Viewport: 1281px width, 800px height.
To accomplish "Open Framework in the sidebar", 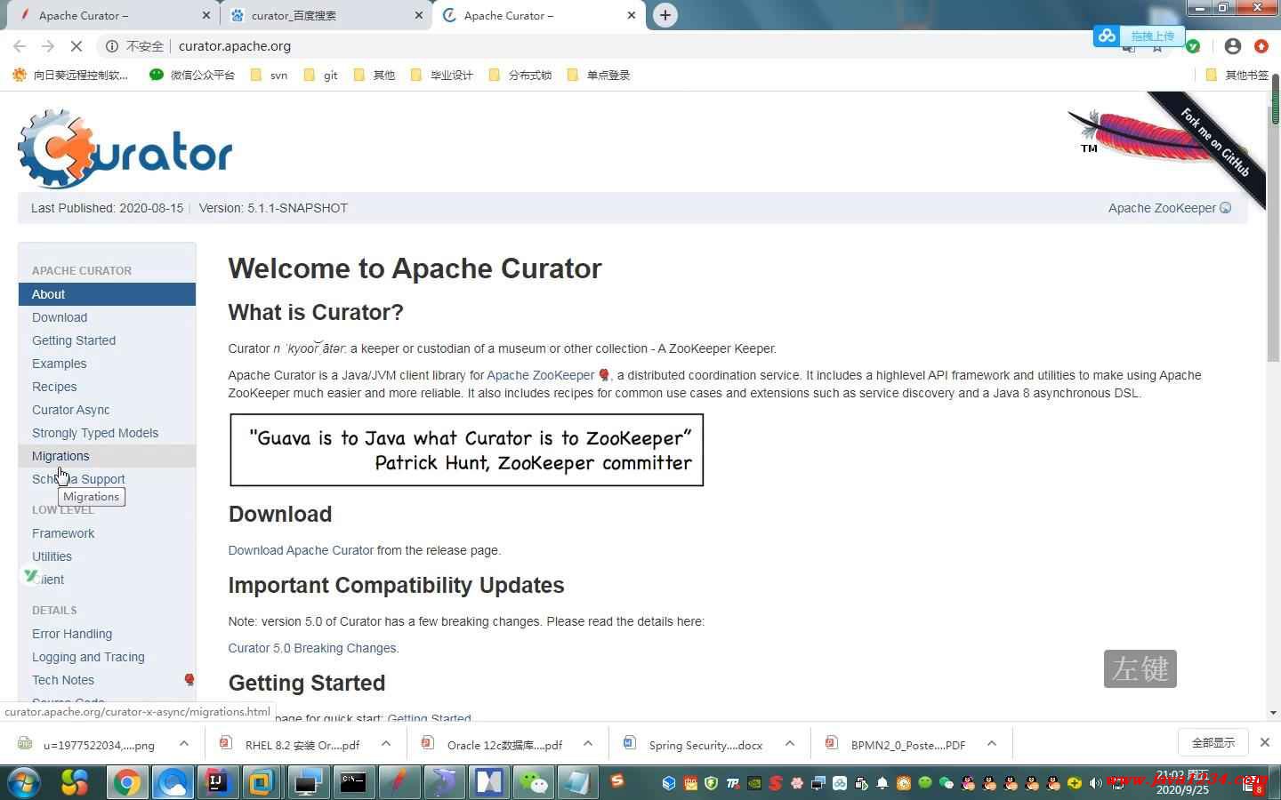I will pos(63,533).
